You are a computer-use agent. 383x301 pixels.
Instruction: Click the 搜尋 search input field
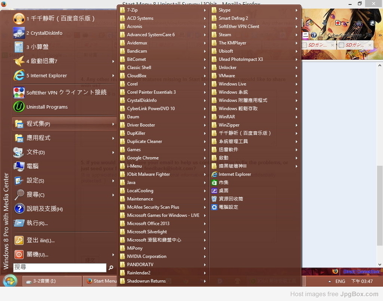[59, 268]
